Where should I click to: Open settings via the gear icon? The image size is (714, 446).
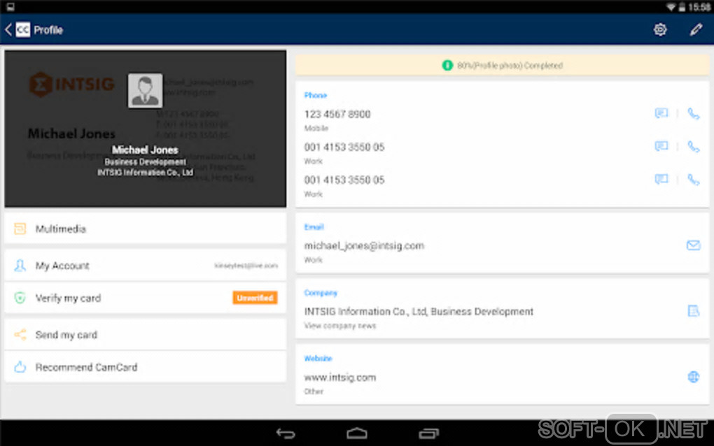point(660,30)
